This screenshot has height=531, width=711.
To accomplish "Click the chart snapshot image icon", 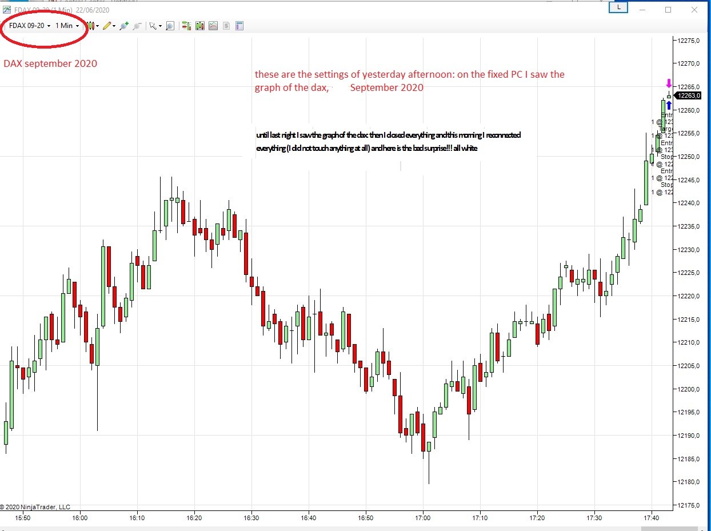I will click(x=213, y=26).
